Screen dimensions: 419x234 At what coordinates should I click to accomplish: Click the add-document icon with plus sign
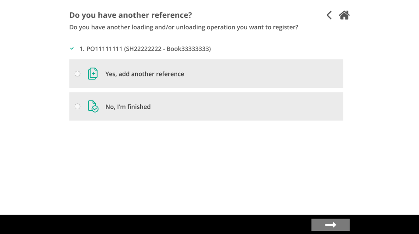(x=93, y=74)
